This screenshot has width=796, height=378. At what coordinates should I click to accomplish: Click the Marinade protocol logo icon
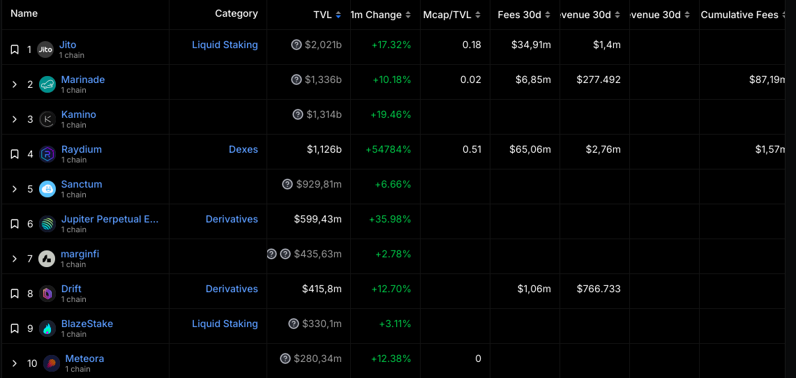[47, 84]
